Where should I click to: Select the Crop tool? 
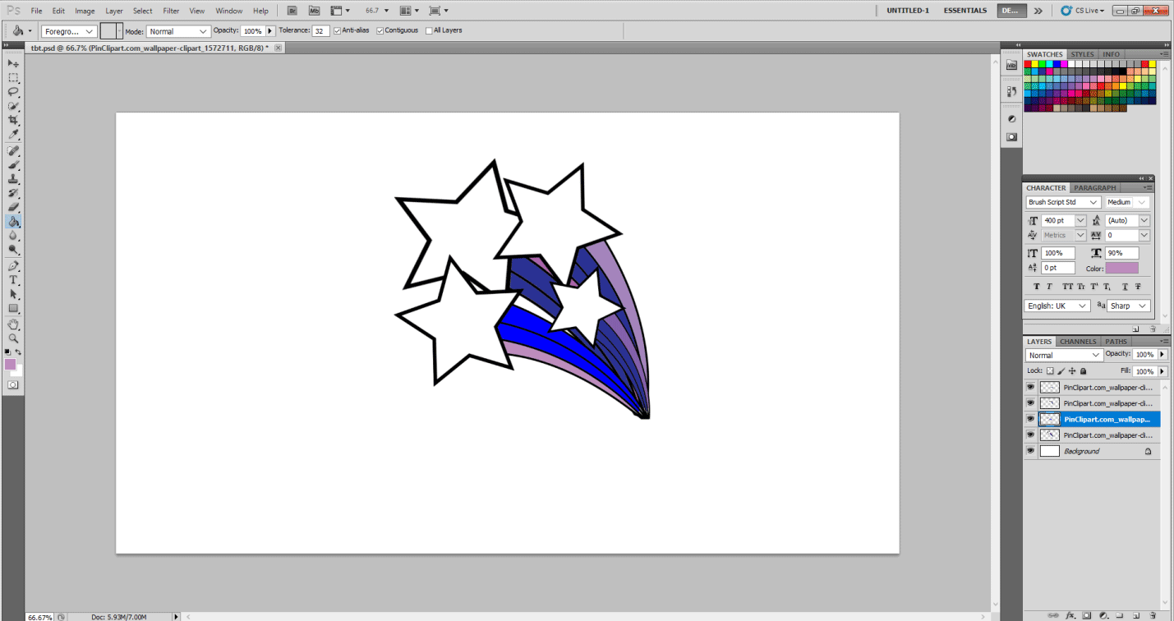(13, 120)
